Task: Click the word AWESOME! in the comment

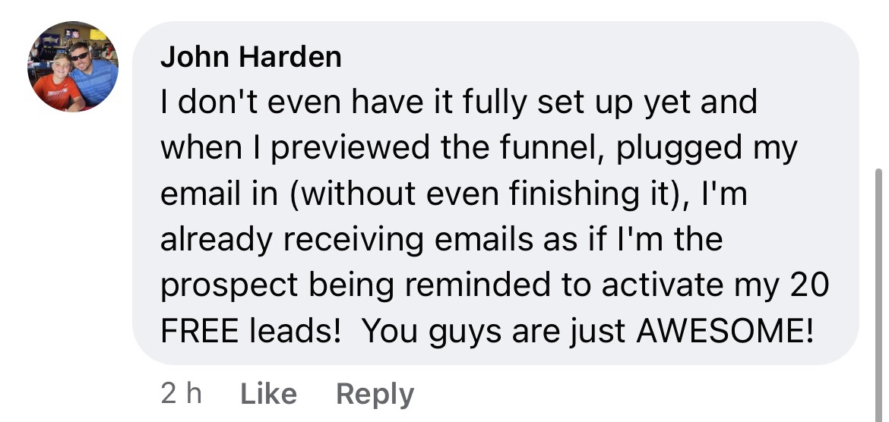Action: [x=725, y=331]
